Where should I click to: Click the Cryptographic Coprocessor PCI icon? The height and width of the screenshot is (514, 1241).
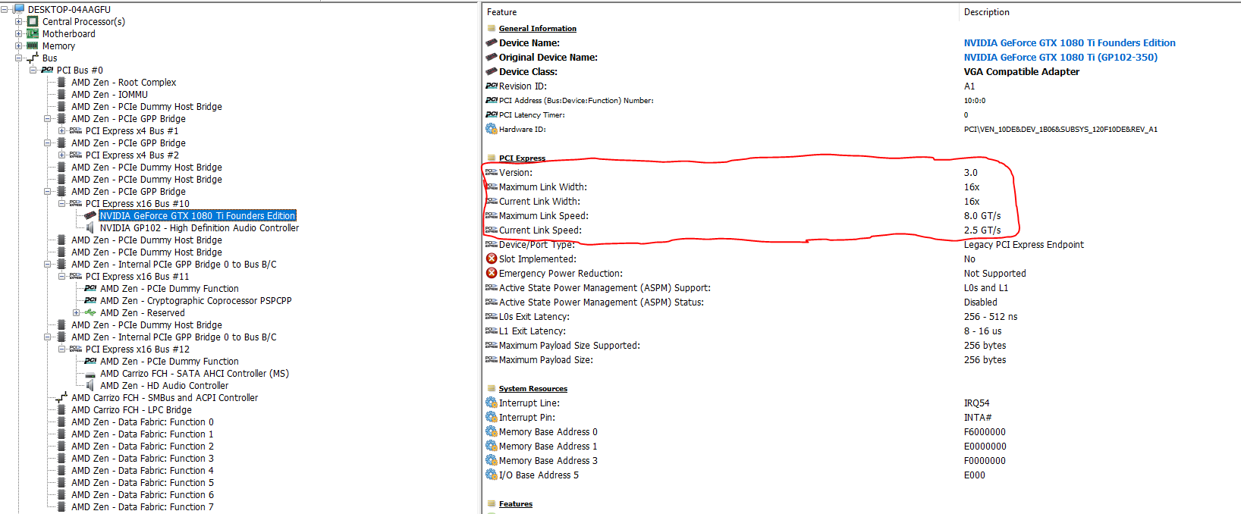click(x=90, y=300)
